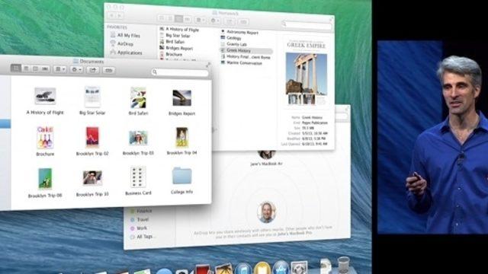Select Brochure in column list
Viewport: 488px width, 274px height.
click(171, 54)
